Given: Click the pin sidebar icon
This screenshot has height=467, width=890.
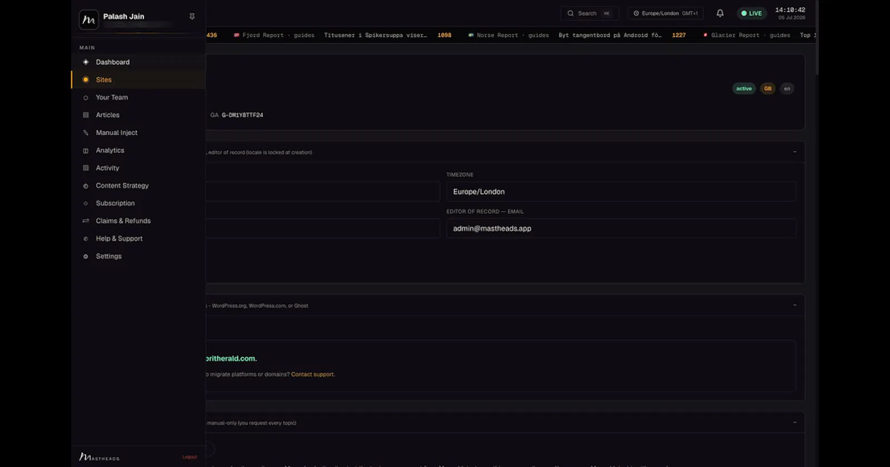Looking at the screenshot, I should [192, 17].
